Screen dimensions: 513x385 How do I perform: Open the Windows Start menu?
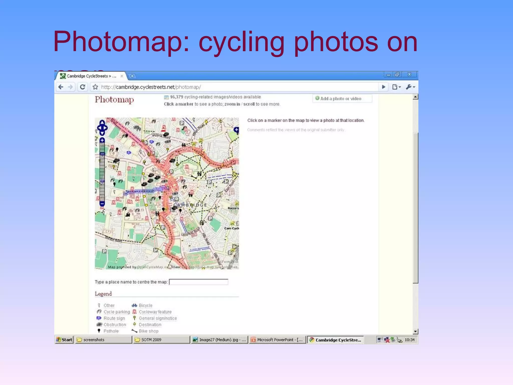pyautogui.click(x=64, y=340)
